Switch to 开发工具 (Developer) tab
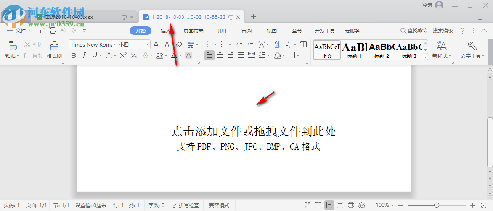The height and width of the screenshot is (211, 493). [325, 31]
